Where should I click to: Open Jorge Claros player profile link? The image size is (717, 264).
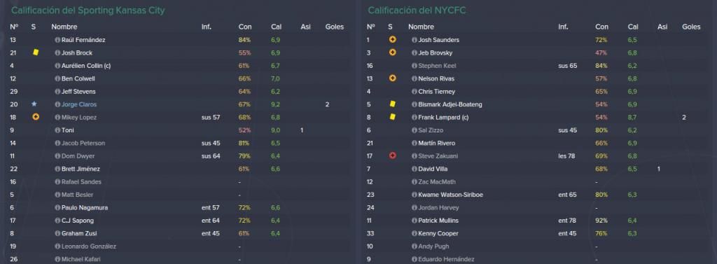coord(78,104)
